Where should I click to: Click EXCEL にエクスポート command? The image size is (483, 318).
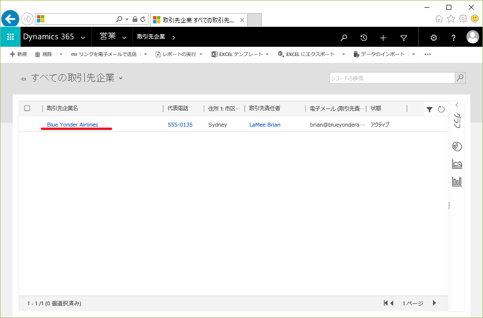click(307, 54)
